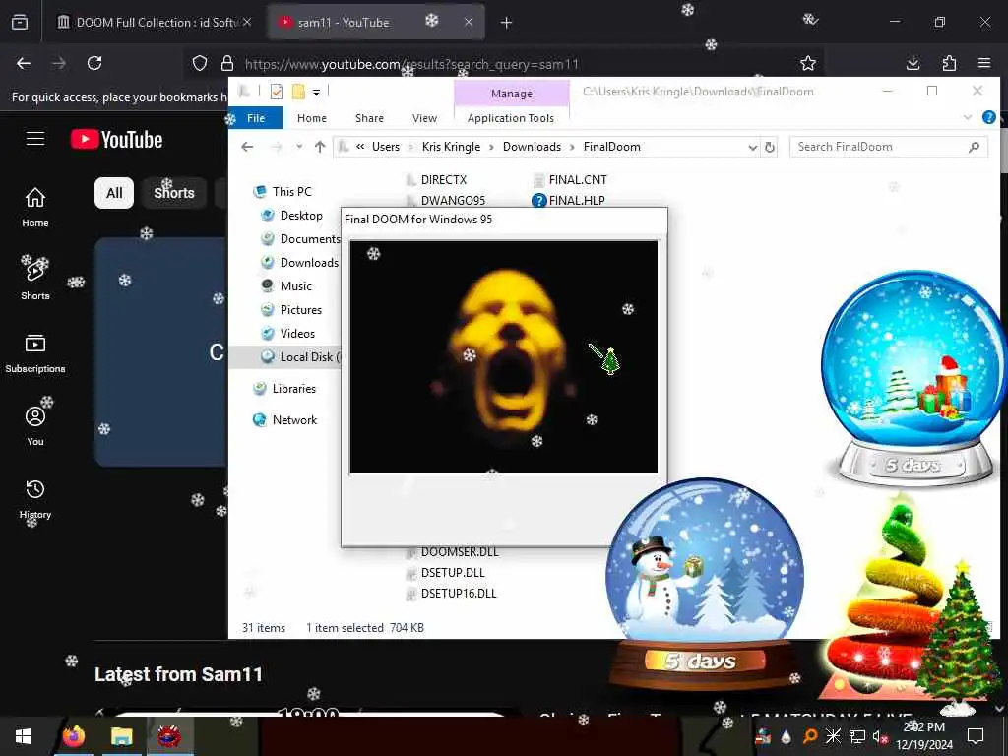Screen dimensions: 1008x756
Task: Go back in File Explorer
Action: point(247,147)
